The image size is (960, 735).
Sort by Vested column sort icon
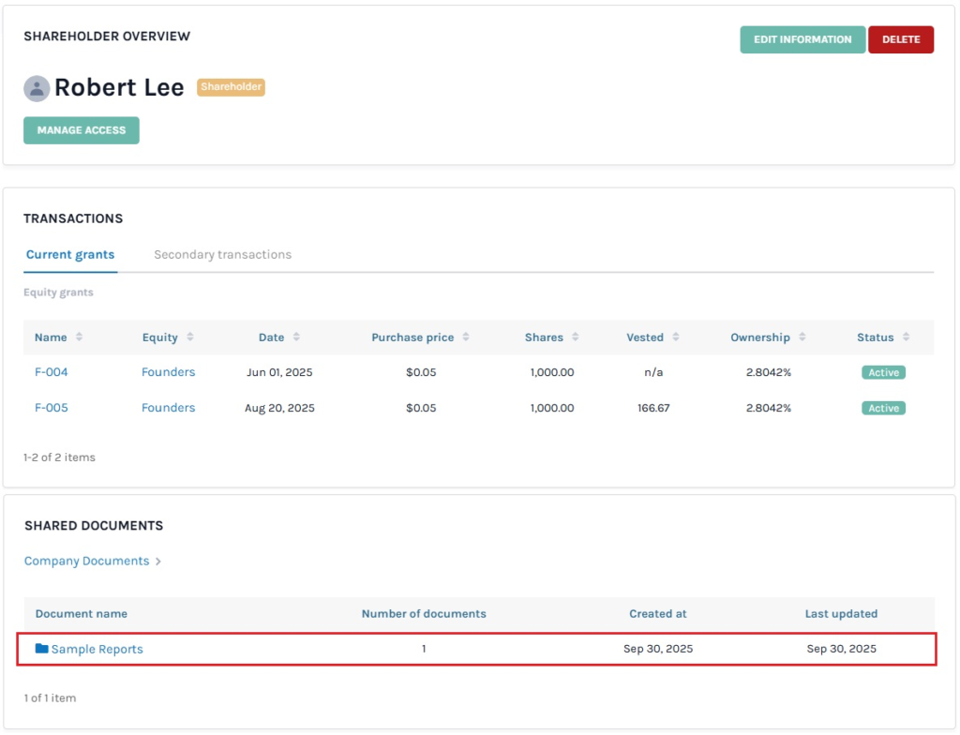coord(676,337)
